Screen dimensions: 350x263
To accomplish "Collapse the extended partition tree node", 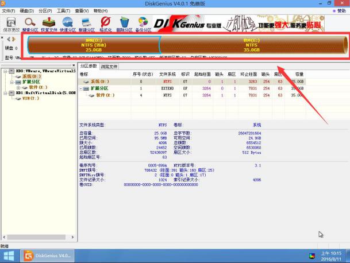I will click(12, 82).
